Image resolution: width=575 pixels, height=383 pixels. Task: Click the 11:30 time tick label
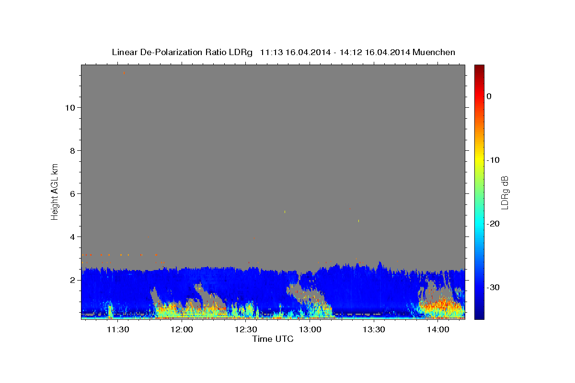(118, 329)
